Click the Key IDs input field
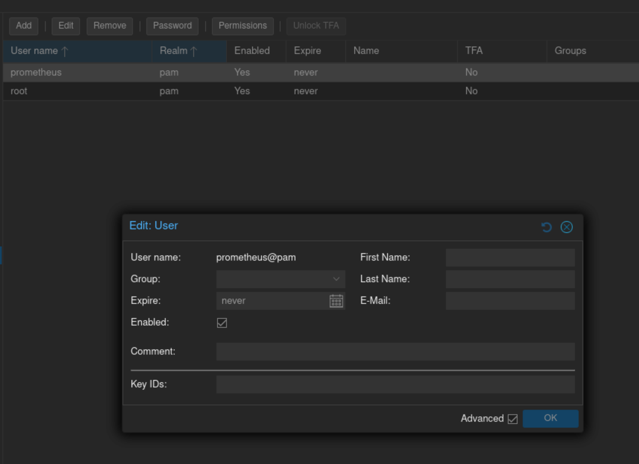The width and height of the screenshot is (639, 464). pos(395,384)
